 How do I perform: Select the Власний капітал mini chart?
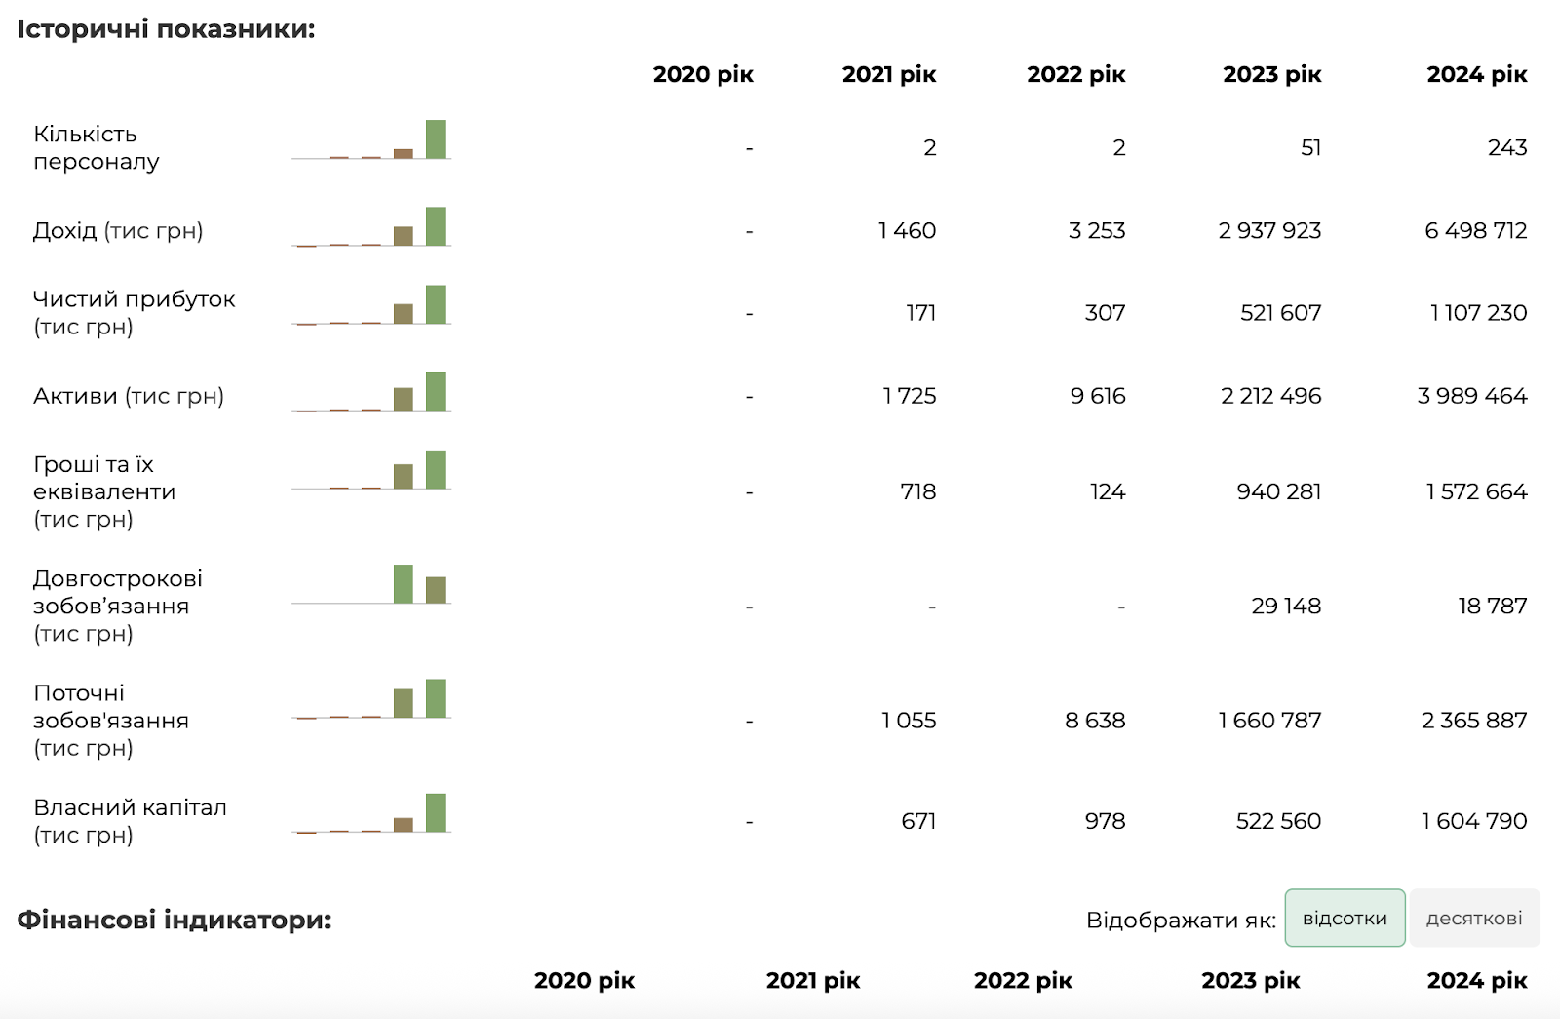point(370,813)
